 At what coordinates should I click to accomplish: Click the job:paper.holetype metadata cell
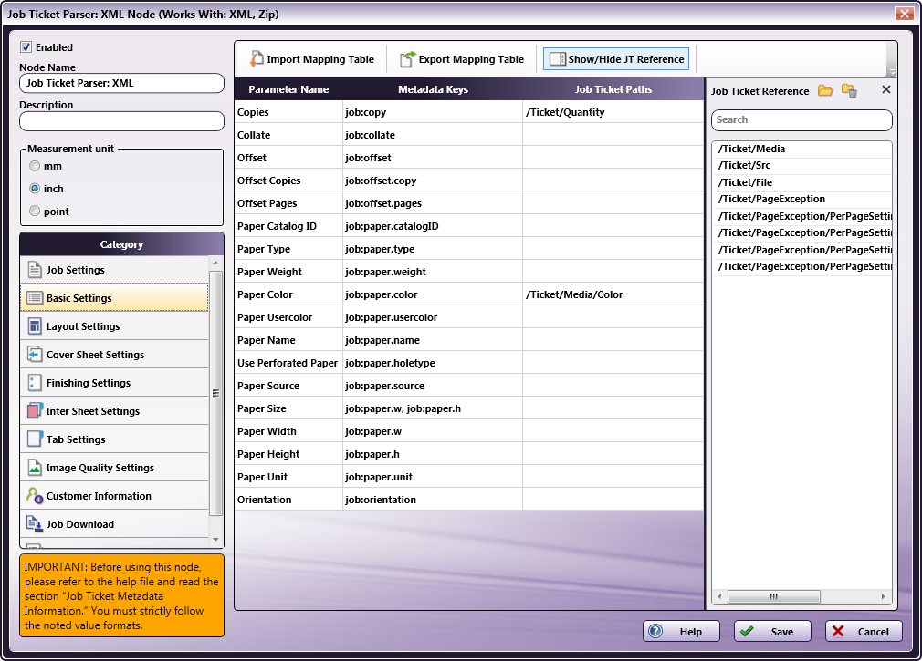[x=432, y=363]
